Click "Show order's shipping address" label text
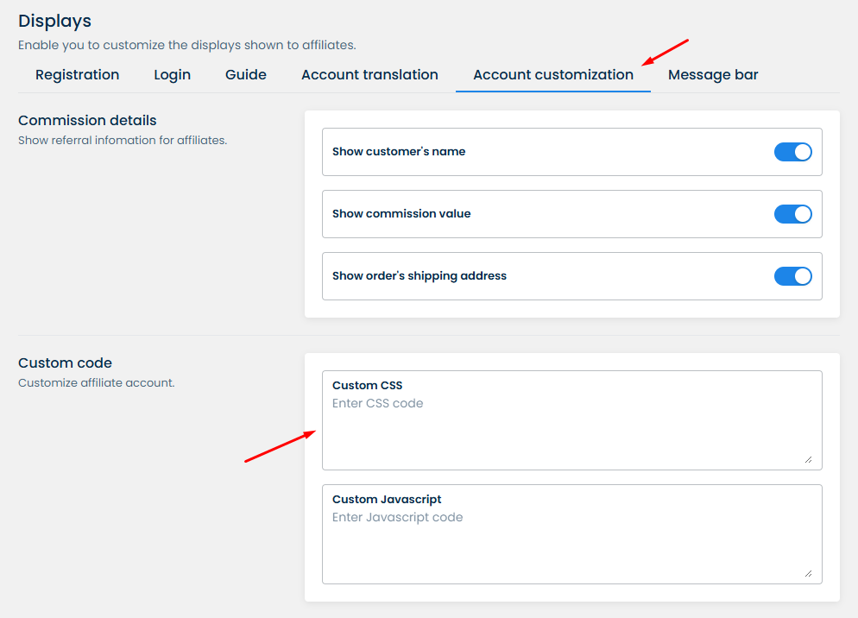The image size is (858, 618). tap(419, 276)
